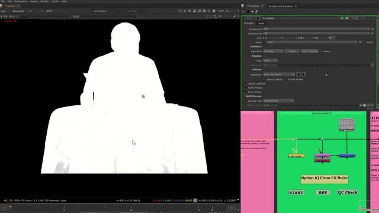379x213 pixels.
Task: Expand the Fine Tuning group
Action: (x=246, y=92)
